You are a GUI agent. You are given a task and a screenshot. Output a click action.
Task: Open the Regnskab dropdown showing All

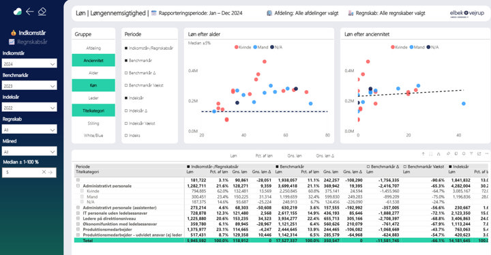(x=29, y=130)
